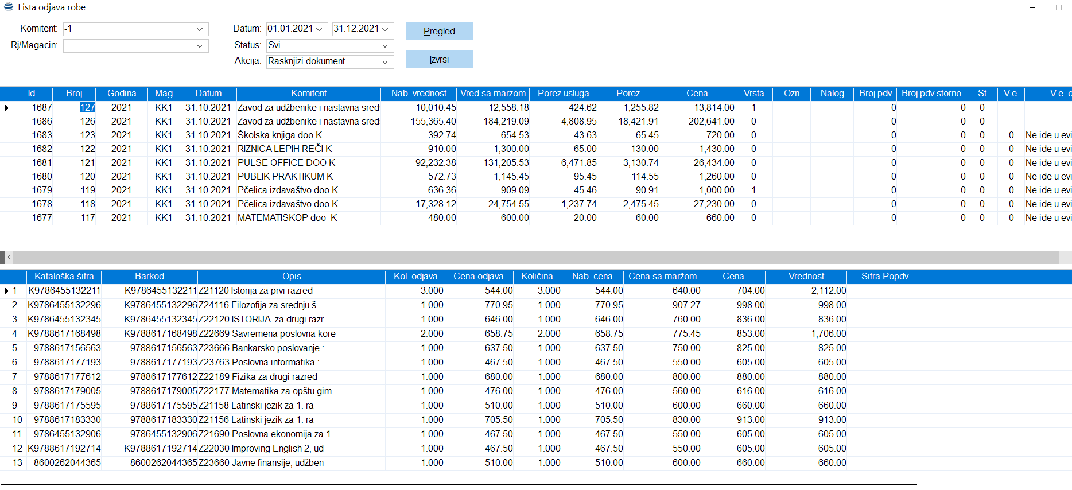Screen dimensions: 1072x490
Task: Click the Nab. vrednost column header
Action: point(418,94)
